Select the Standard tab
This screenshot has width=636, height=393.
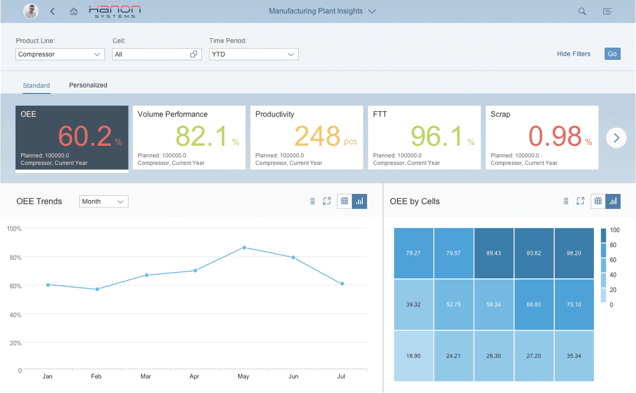click(x=36, y=85)
